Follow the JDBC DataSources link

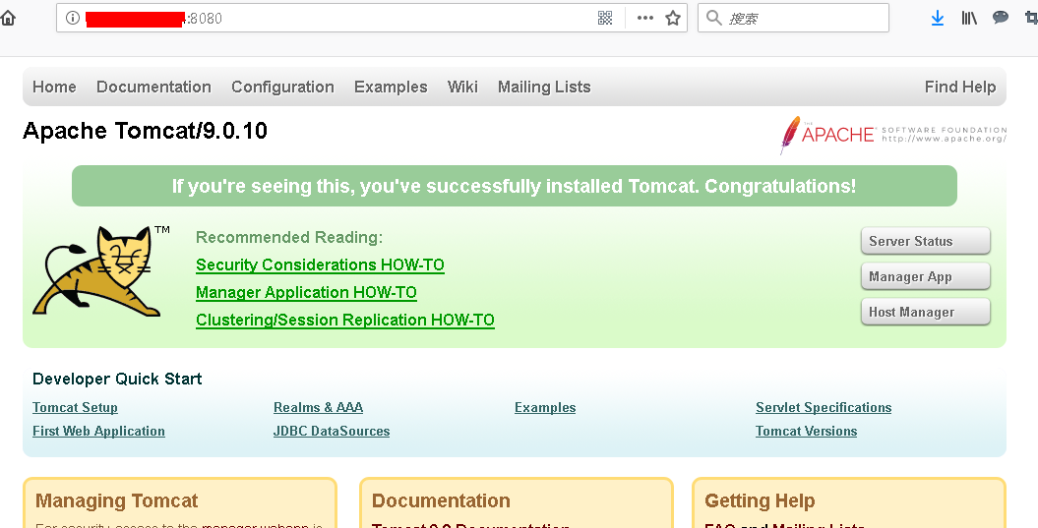point(332,431)
